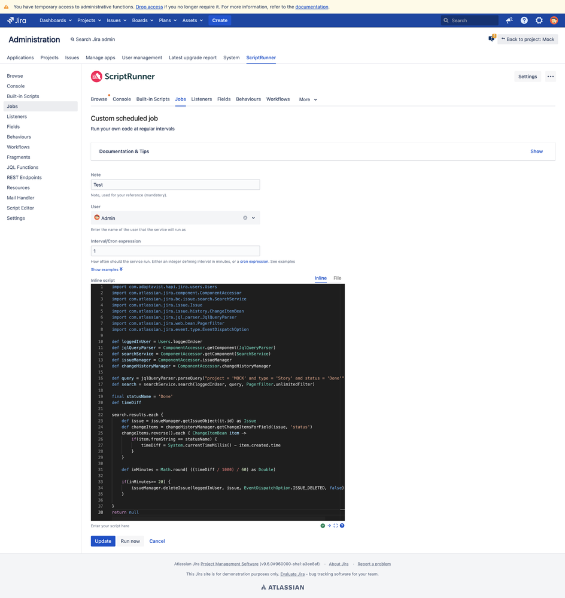This screenshot has width=565, height=598.
Task: Open script editor help icon
Action: click(342, 526)
